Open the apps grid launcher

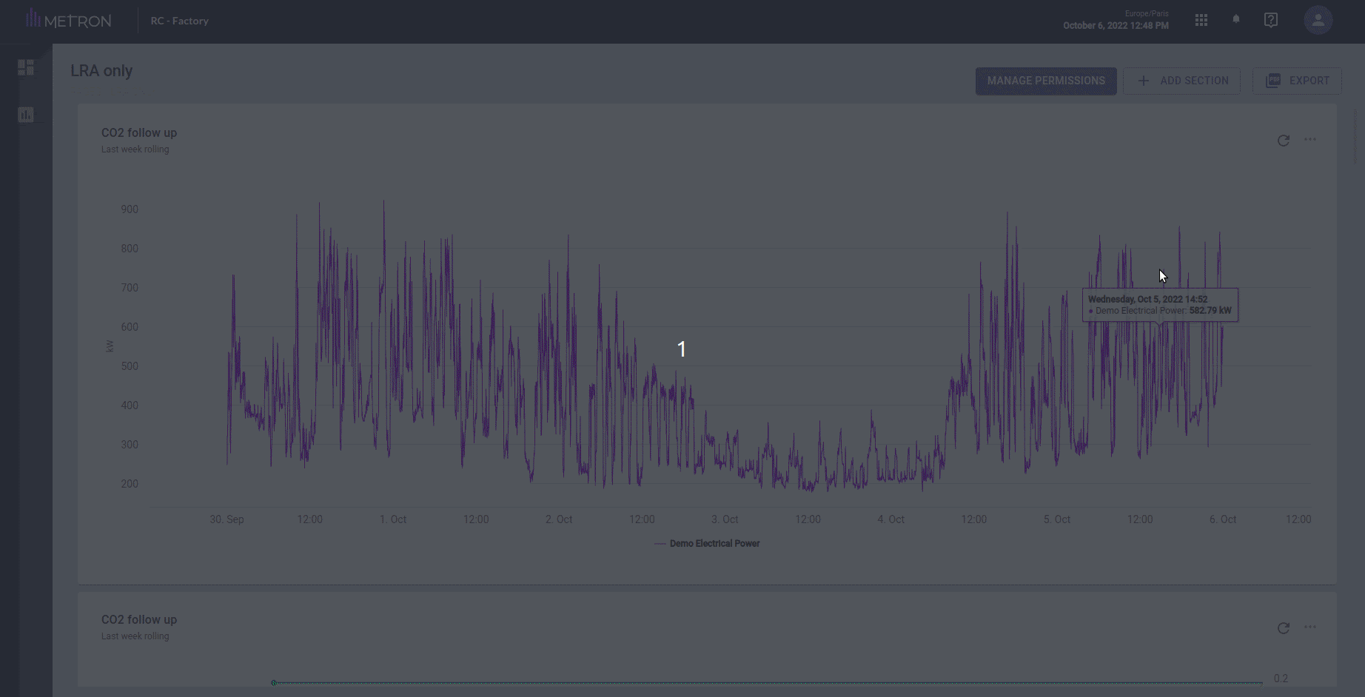click(1201, 21)
